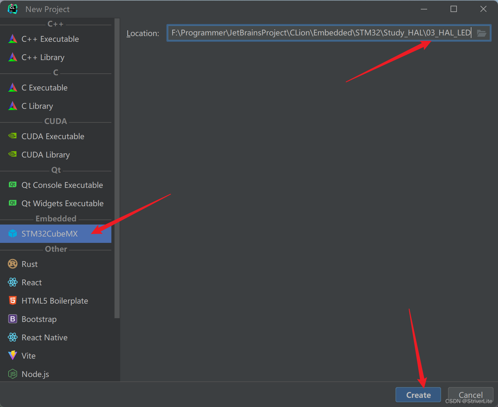Choose C Library project type
Image resolution: width=498 pixels, height=407 pixels.
[56, 106]
